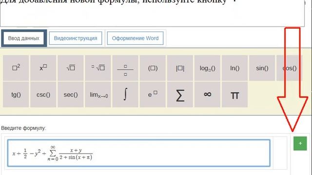
Task: Open the Видеоинструкция tab
Action: tap(76, 38)
